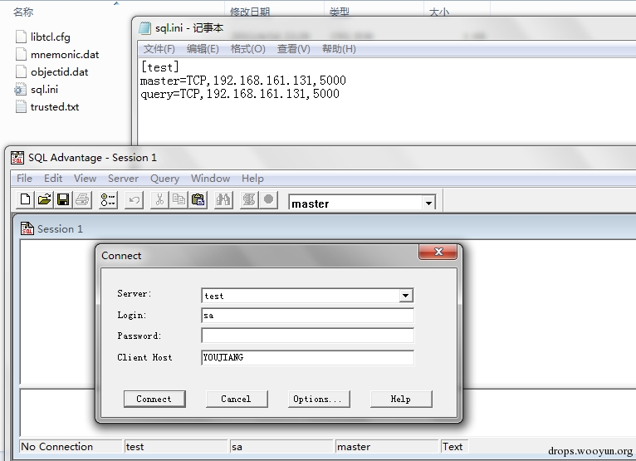This screenshot has width=636, height=461.
Task: Click the New document toolbar icon
Action: (25, 199)
